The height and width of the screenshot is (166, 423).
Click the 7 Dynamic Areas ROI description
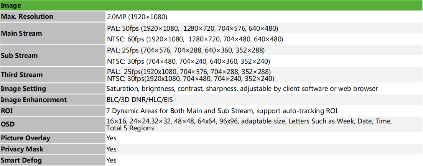click(x=222, y=111)
